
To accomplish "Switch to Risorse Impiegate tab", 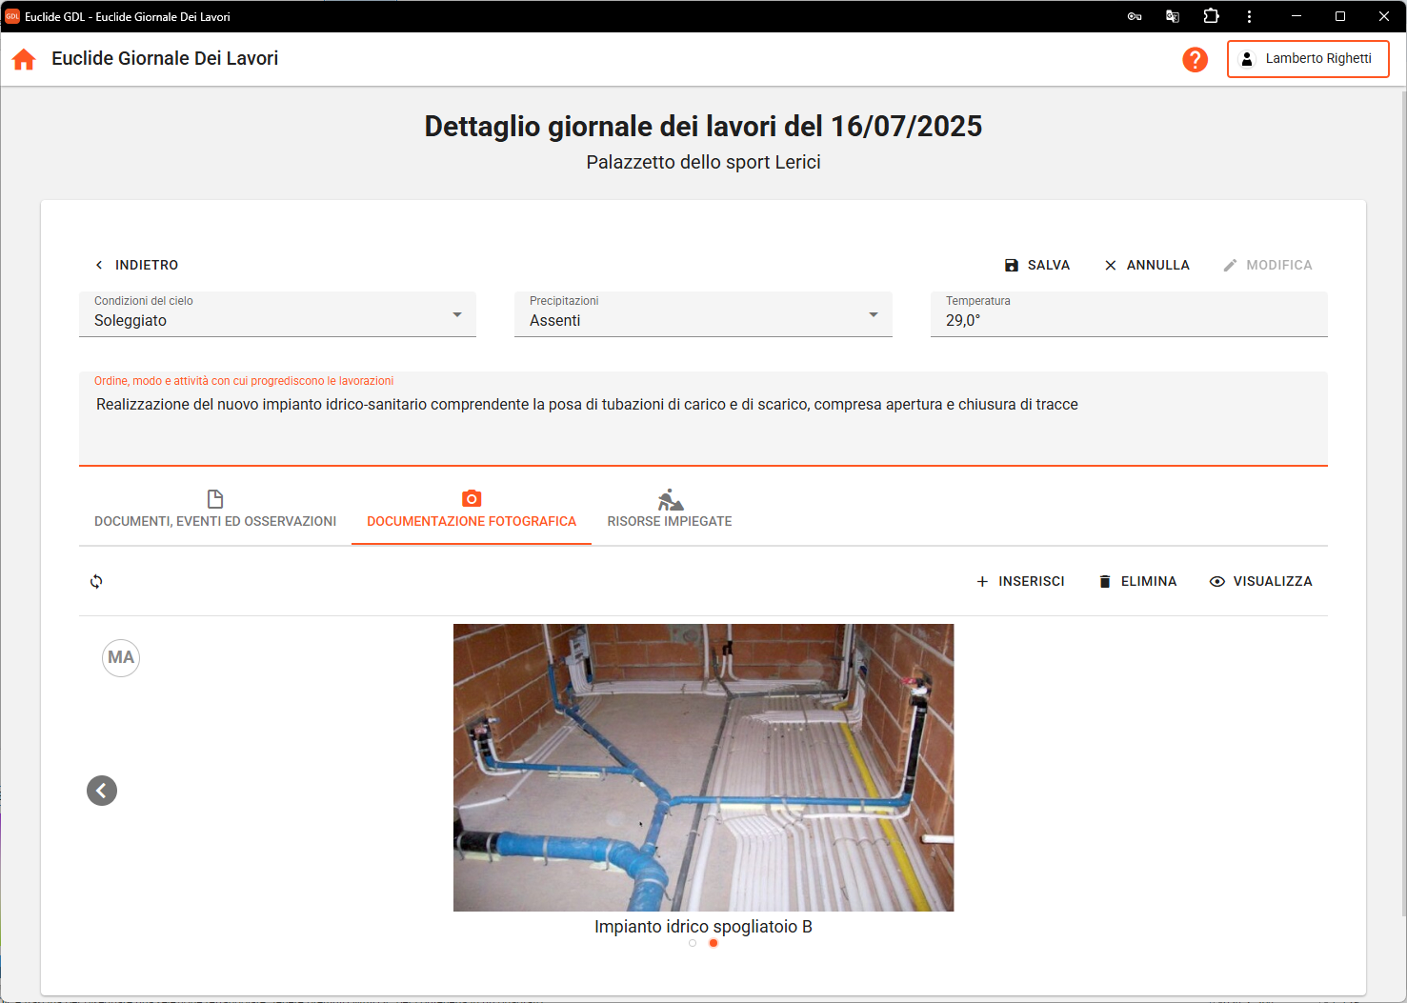I will coord(670,511).
